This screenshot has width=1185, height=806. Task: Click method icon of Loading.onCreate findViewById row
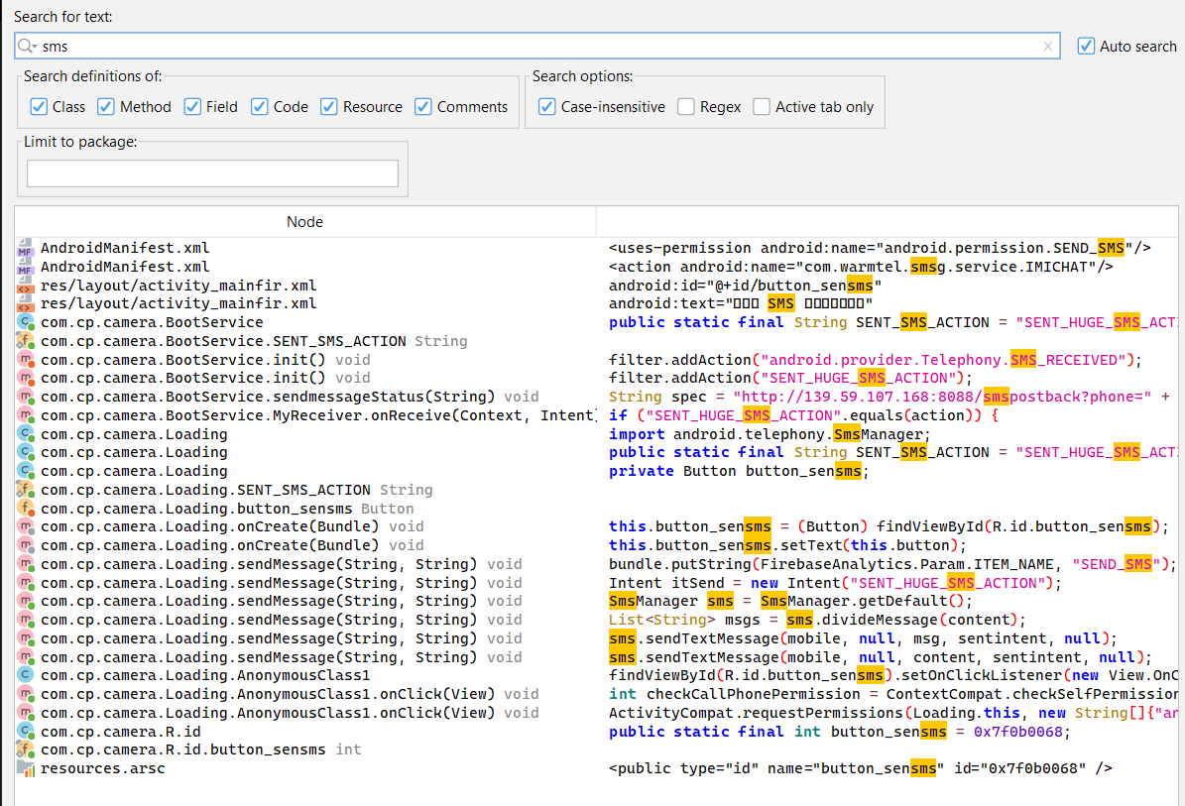tap(26, 526)
